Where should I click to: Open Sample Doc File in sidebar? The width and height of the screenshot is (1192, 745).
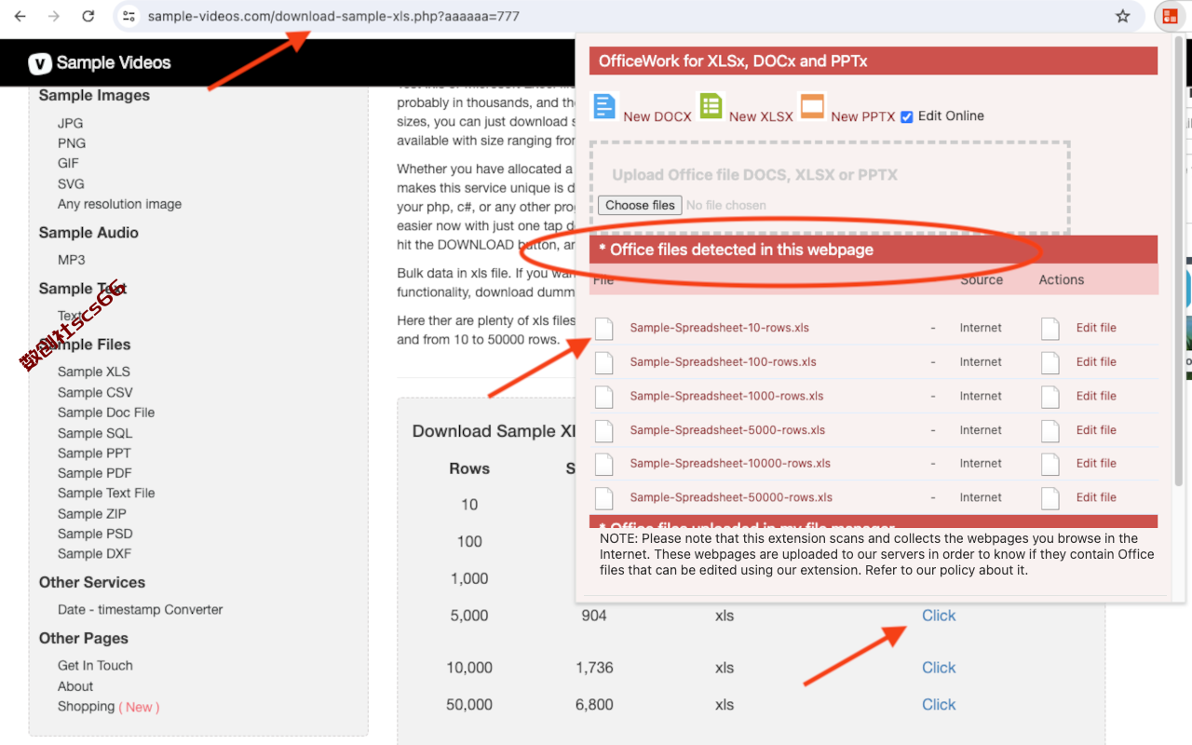click(x=106, y=413)
